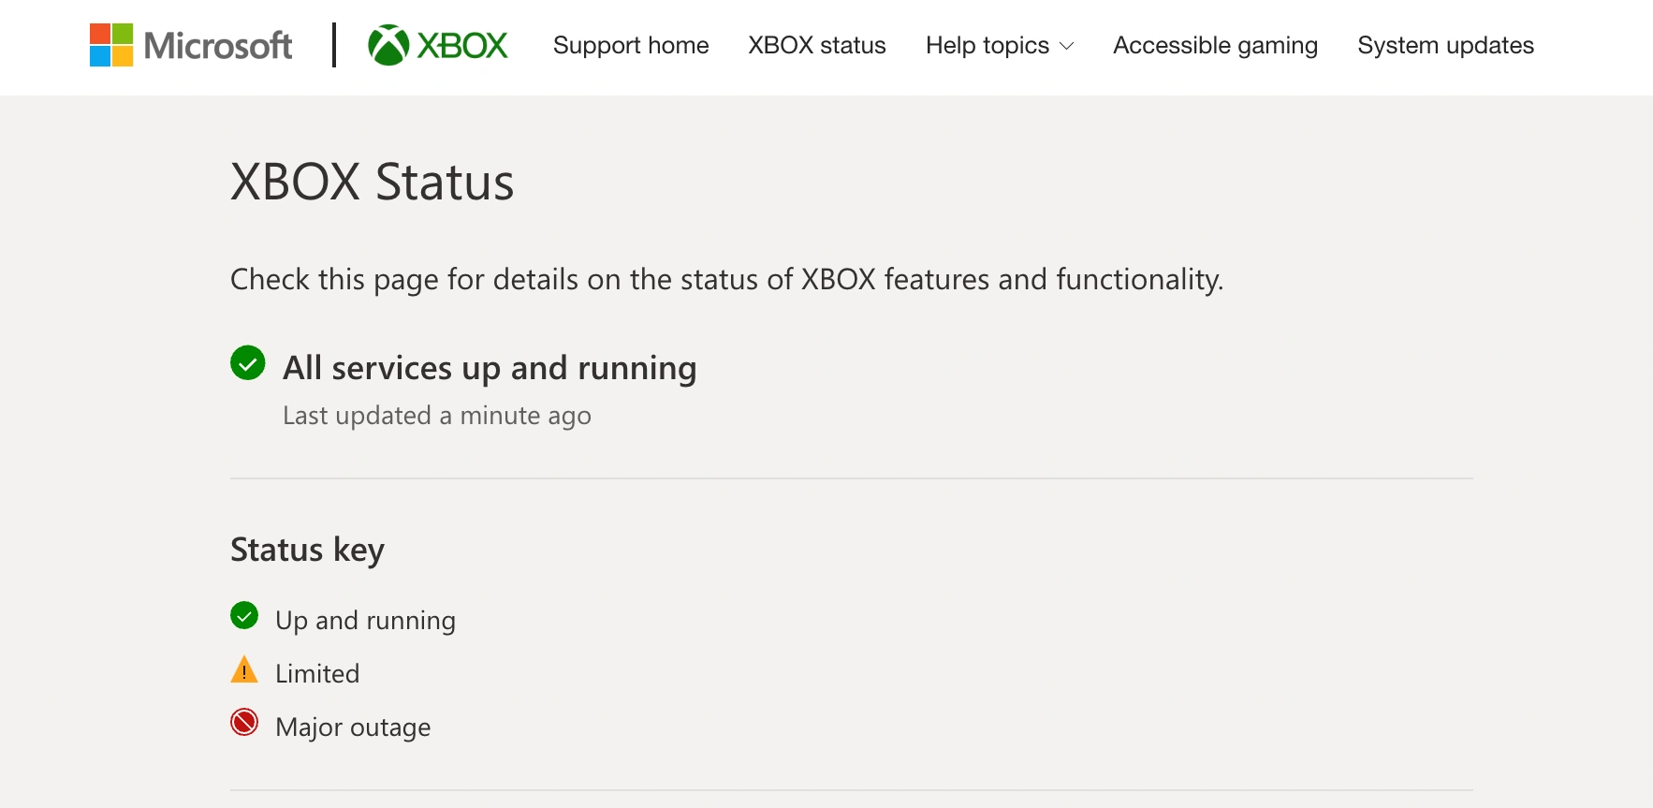Click the orange Limited warning triangle

coord(244,669)
